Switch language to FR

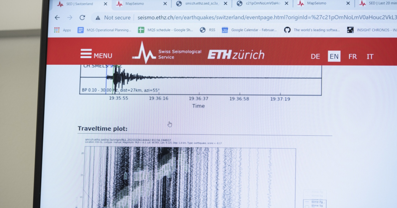(x=352, y=57)
